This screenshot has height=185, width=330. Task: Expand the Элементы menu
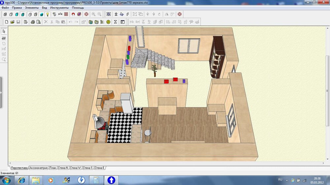pos(32,7)
